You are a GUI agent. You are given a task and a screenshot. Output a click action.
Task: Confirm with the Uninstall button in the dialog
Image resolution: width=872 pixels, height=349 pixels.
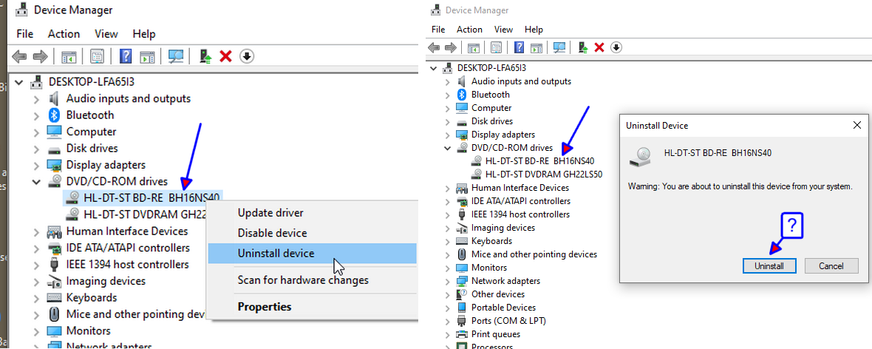coord(769,266)
